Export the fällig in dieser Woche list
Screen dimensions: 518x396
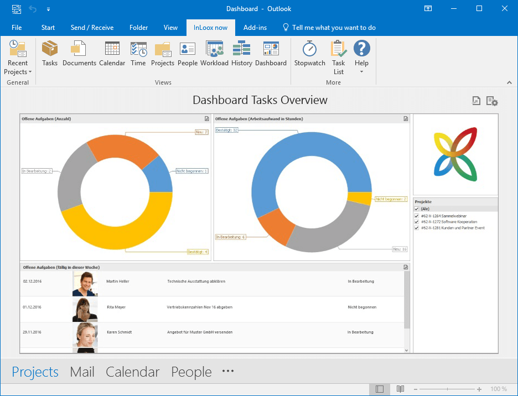pyautogui.click(x=406, y=267)
